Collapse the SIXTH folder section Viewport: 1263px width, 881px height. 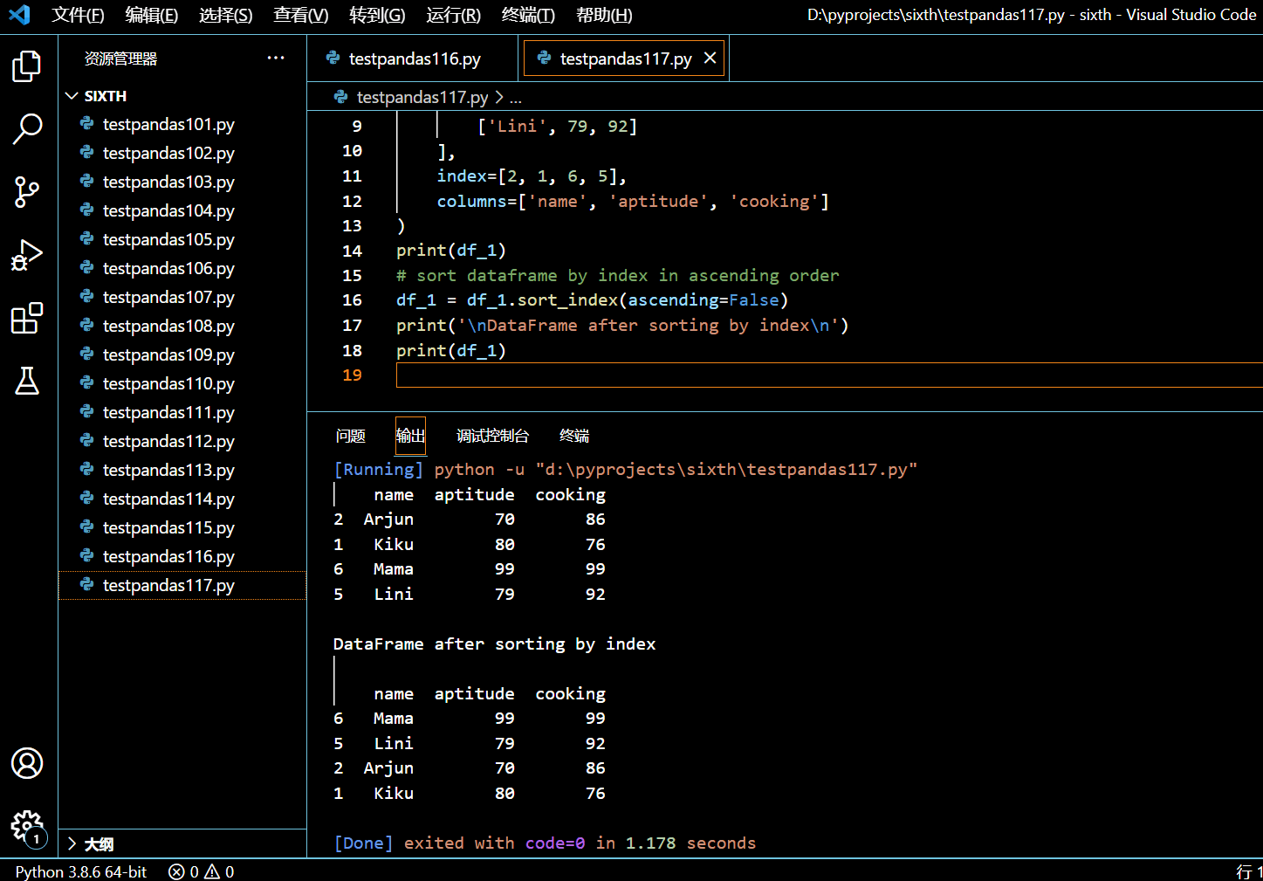(72, 96)
